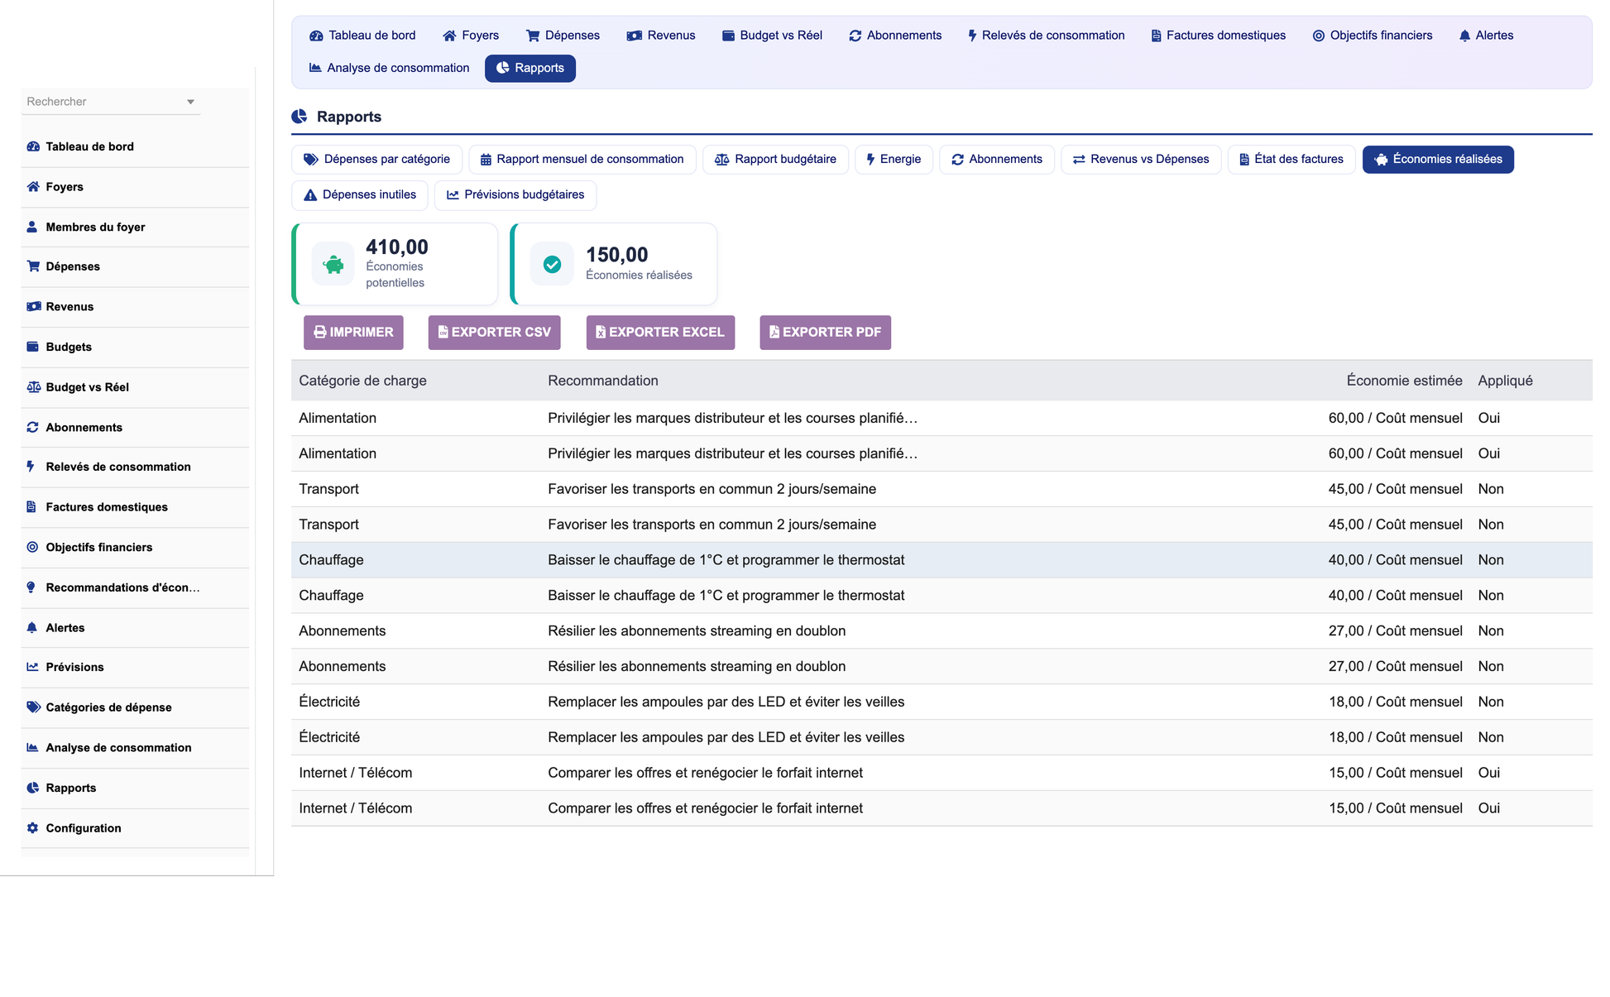Click the pie chart icon beside sidebar Rapports
1610x997 pixels.
[x=33, y=788]
